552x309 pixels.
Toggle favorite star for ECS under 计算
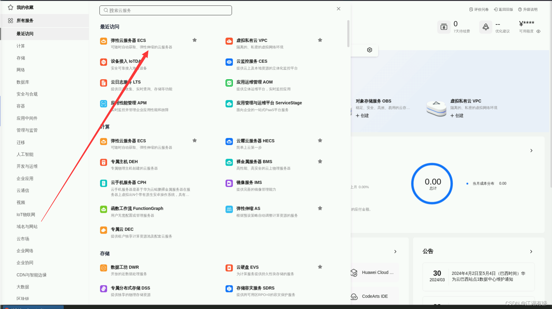(194, 141)
